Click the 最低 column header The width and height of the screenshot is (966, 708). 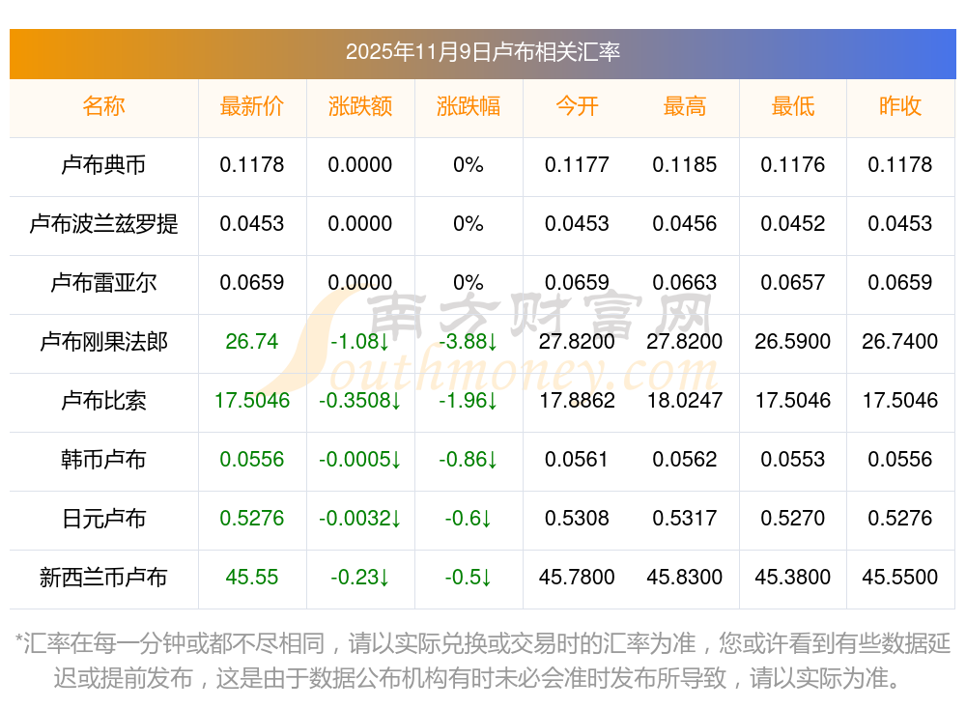pos(793,106)
